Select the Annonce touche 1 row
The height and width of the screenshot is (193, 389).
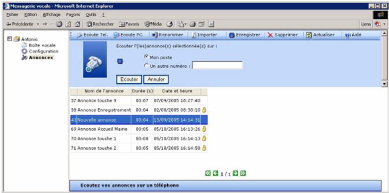point(139,139)
